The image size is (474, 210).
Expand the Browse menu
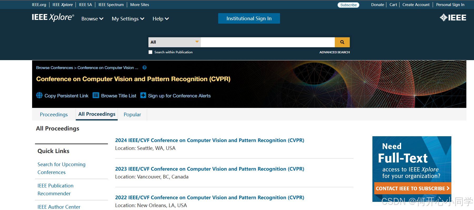pyautogui.click(x=92, y=19)
